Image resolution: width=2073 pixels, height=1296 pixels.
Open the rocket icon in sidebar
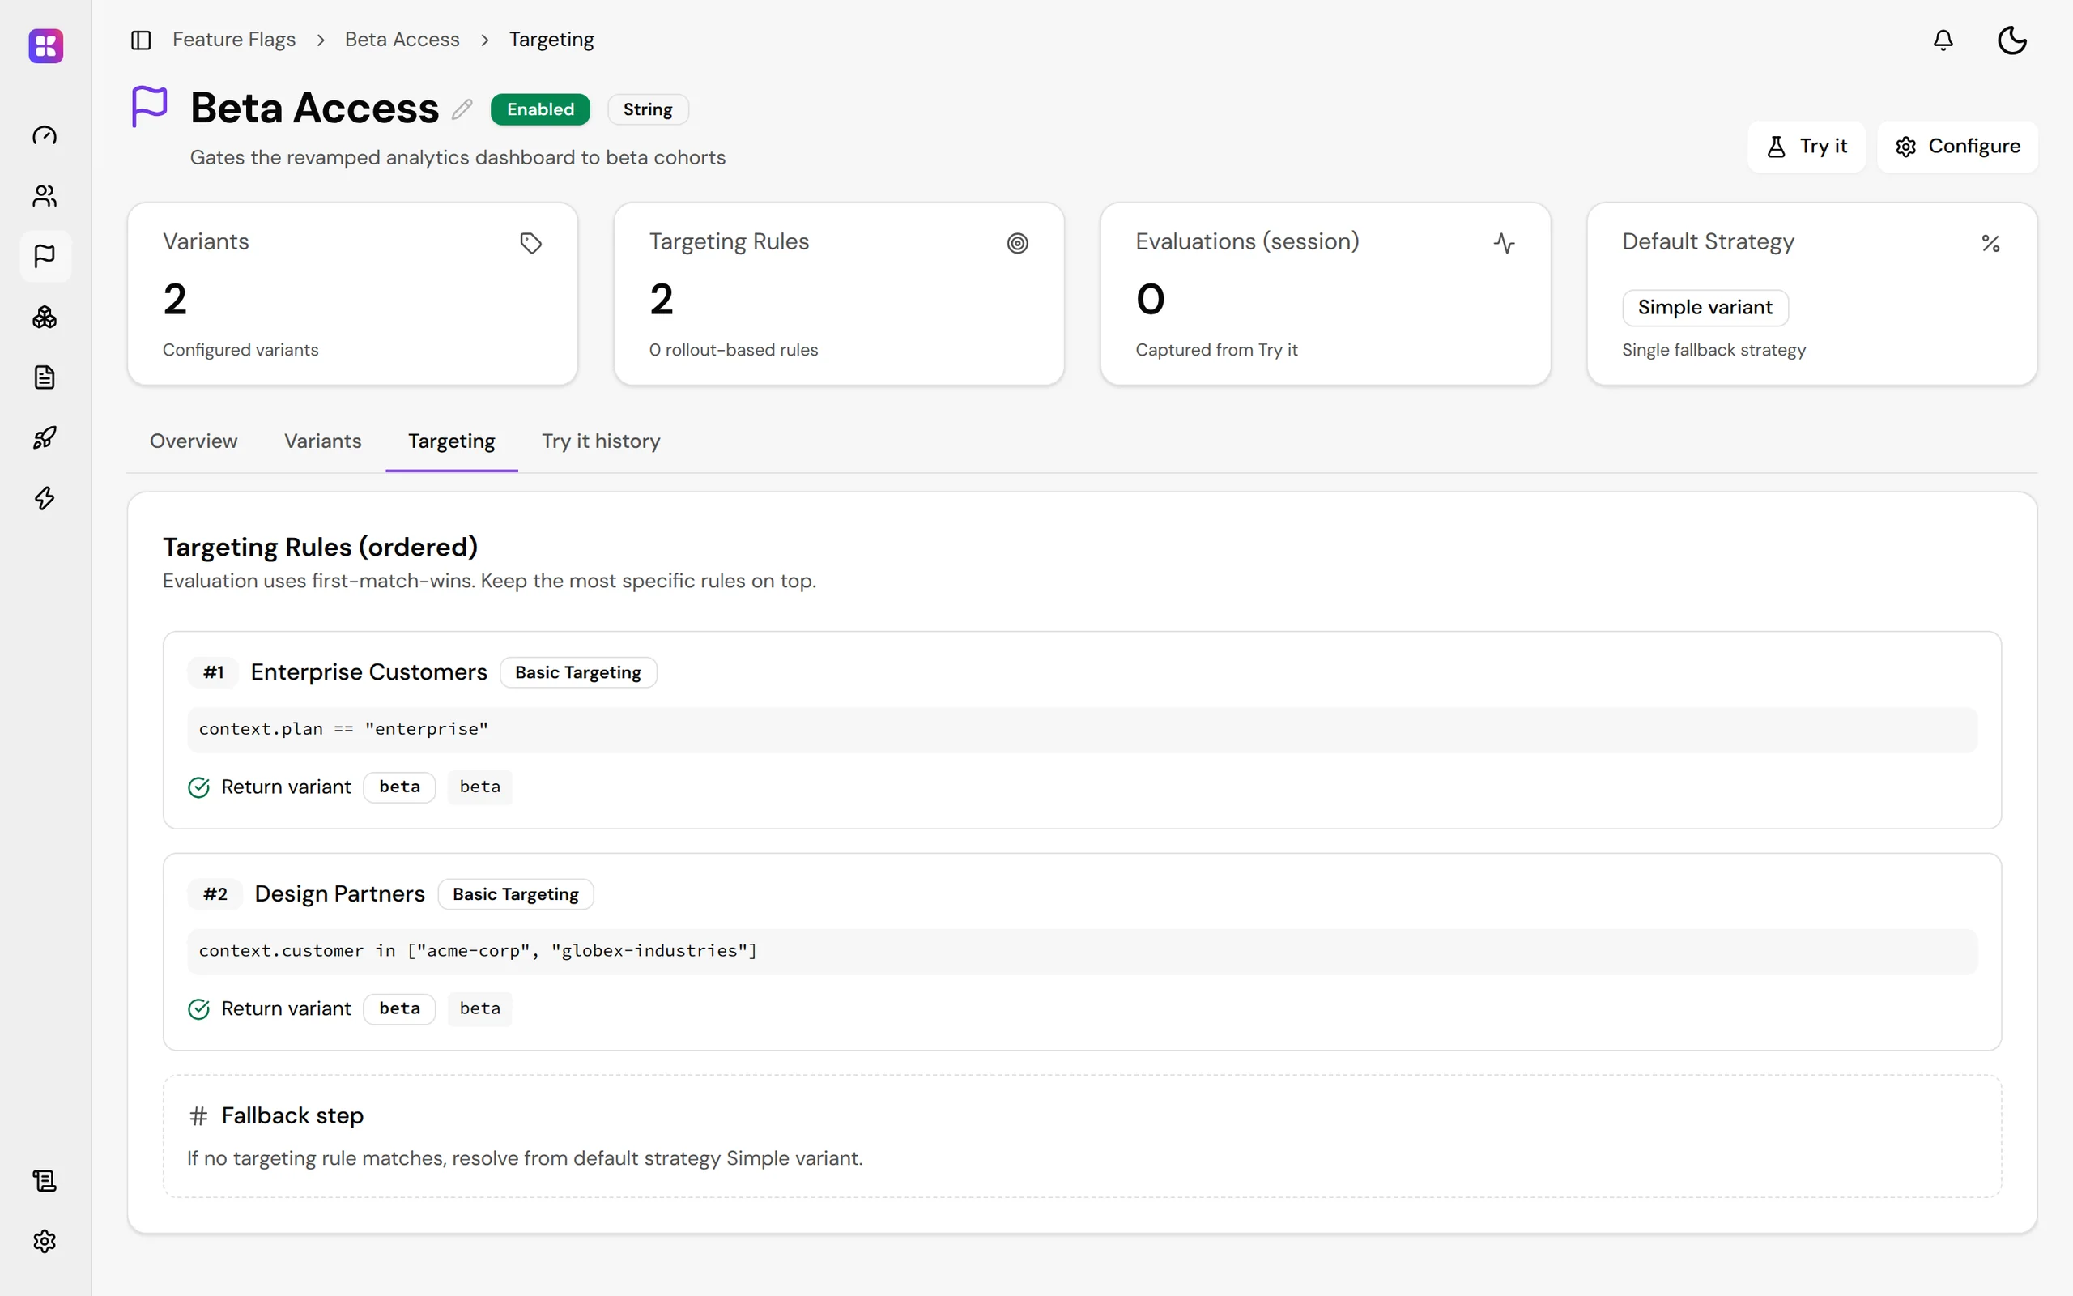point(45,438)
